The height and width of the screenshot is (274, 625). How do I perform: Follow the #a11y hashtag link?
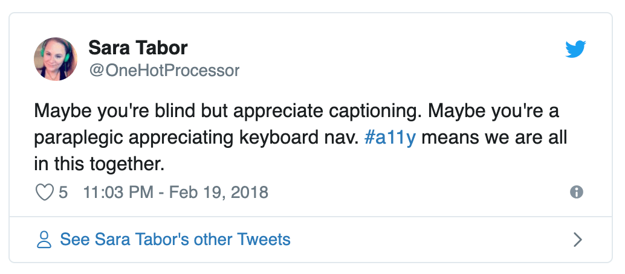tap(390, 139)
